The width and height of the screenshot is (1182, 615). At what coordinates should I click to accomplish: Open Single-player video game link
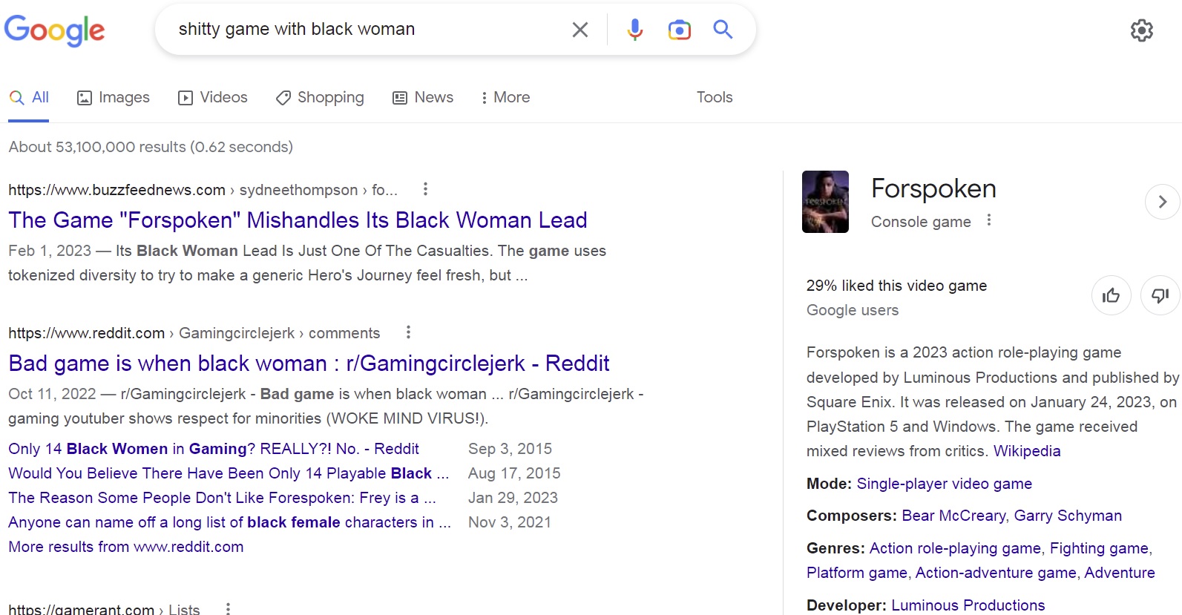944,484
